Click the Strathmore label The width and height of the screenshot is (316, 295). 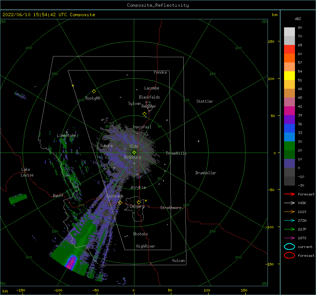(x=171, y=208)
